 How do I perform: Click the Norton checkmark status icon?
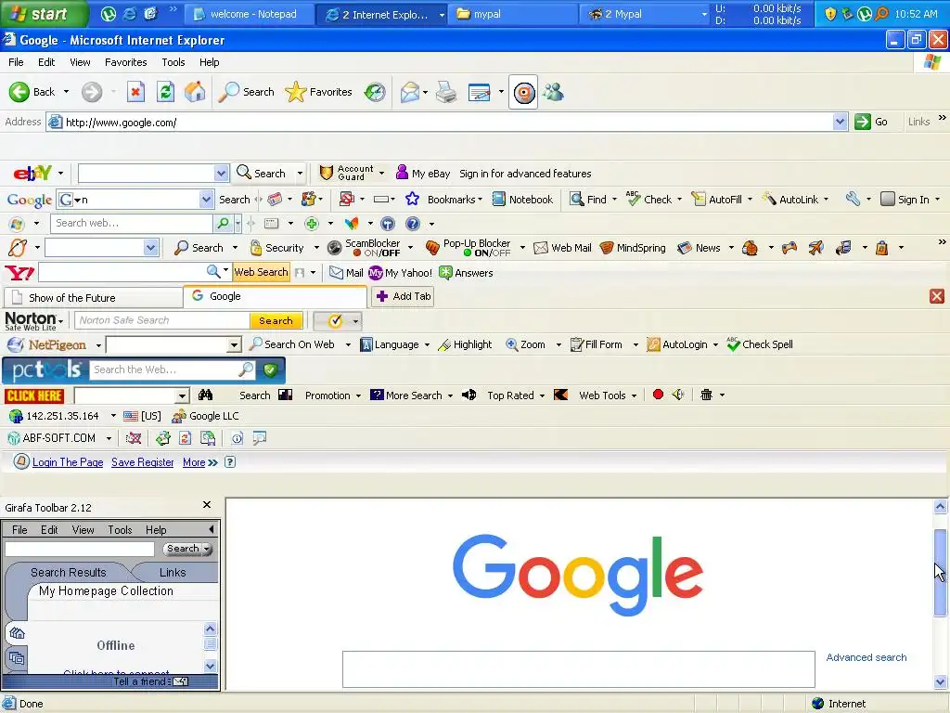tap(335, 320)
